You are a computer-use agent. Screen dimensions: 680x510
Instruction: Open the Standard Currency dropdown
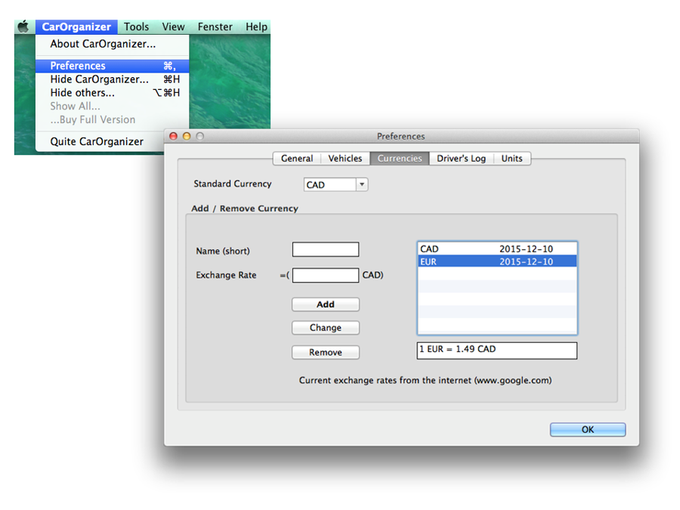point(336,184)
